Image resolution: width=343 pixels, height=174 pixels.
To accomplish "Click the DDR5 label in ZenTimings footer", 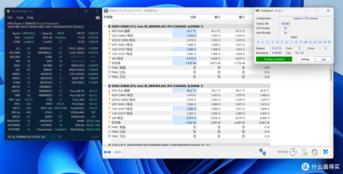I will pyautogui.click(x=95, y=137).
